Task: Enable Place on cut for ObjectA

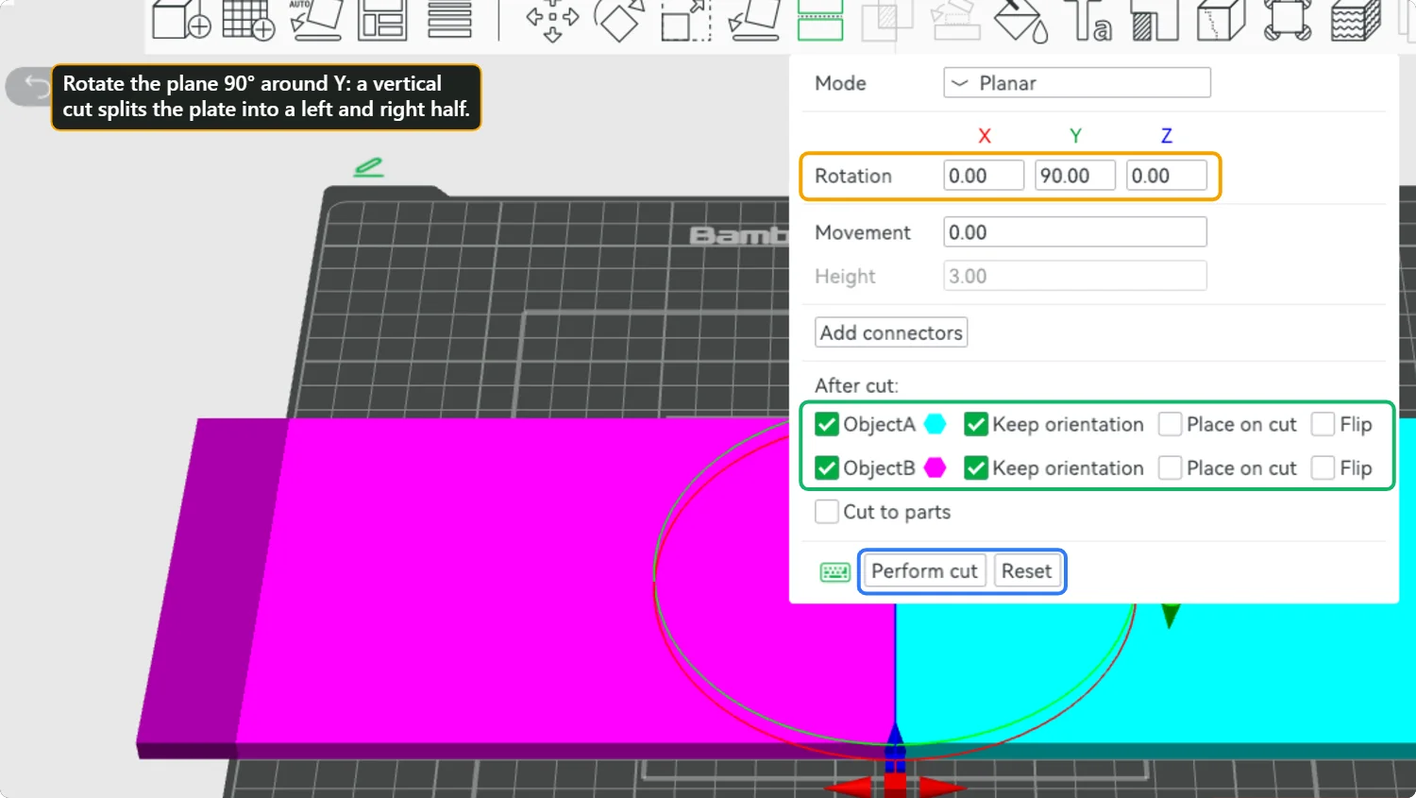Action: coord(1171,425)
